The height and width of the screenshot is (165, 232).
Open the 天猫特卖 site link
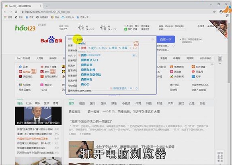pos(25,77)
